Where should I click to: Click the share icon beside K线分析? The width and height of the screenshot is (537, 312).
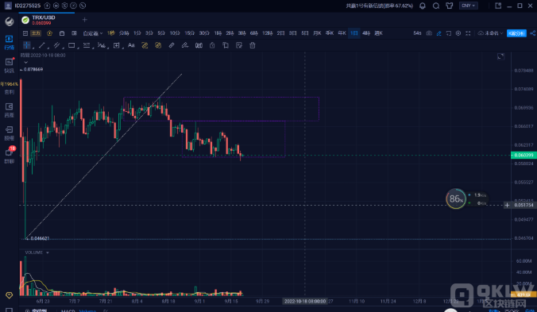pos(532,33)
